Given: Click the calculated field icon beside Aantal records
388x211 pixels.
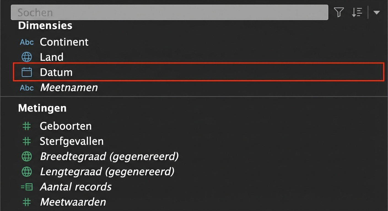Looking at the screenshot, I should point(27,187).
